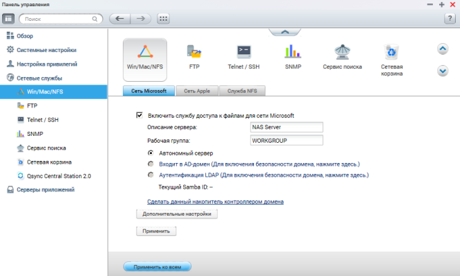The width and height of the screenshot is (460, 276).
Task: Select the Автономный сервер radio button
Action: pyautogui.click(x=151, y=153)
